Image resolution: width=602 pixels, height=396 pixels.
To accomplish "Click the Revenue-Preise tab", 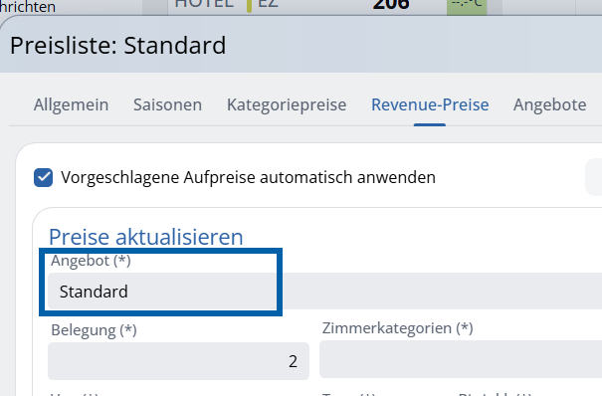I will 430,105.
